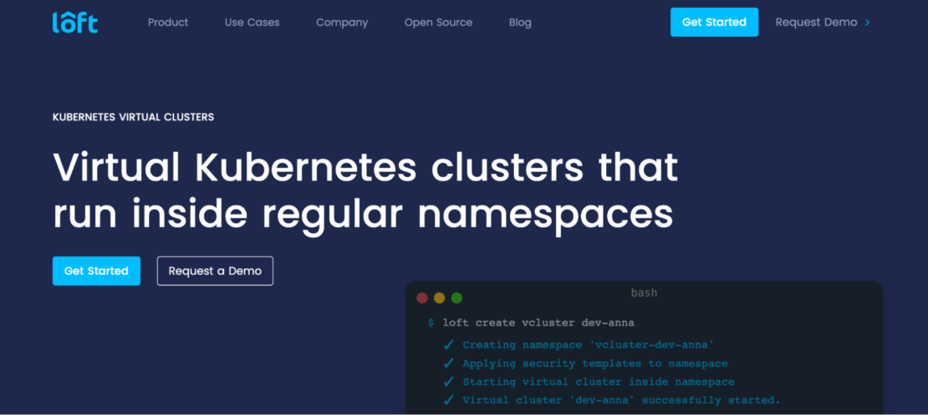Click the loft logo in the header
This screenshot has height=415, width=928.
(x=74, y=23)
